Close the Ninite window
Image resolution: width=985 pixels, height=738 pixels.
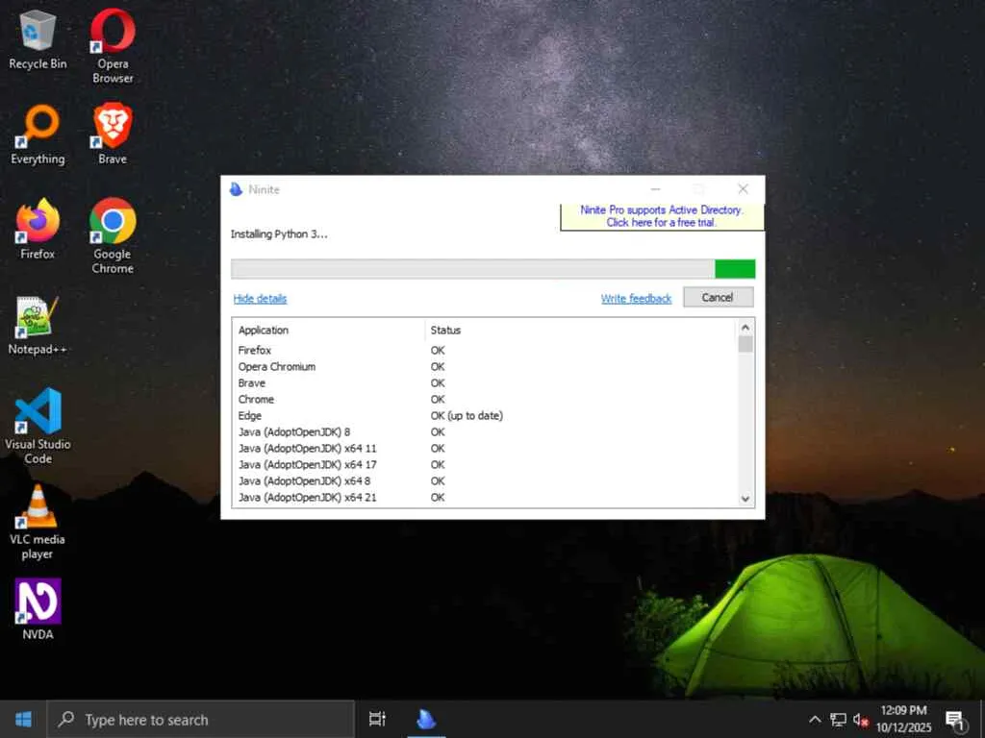pos(744,189)
